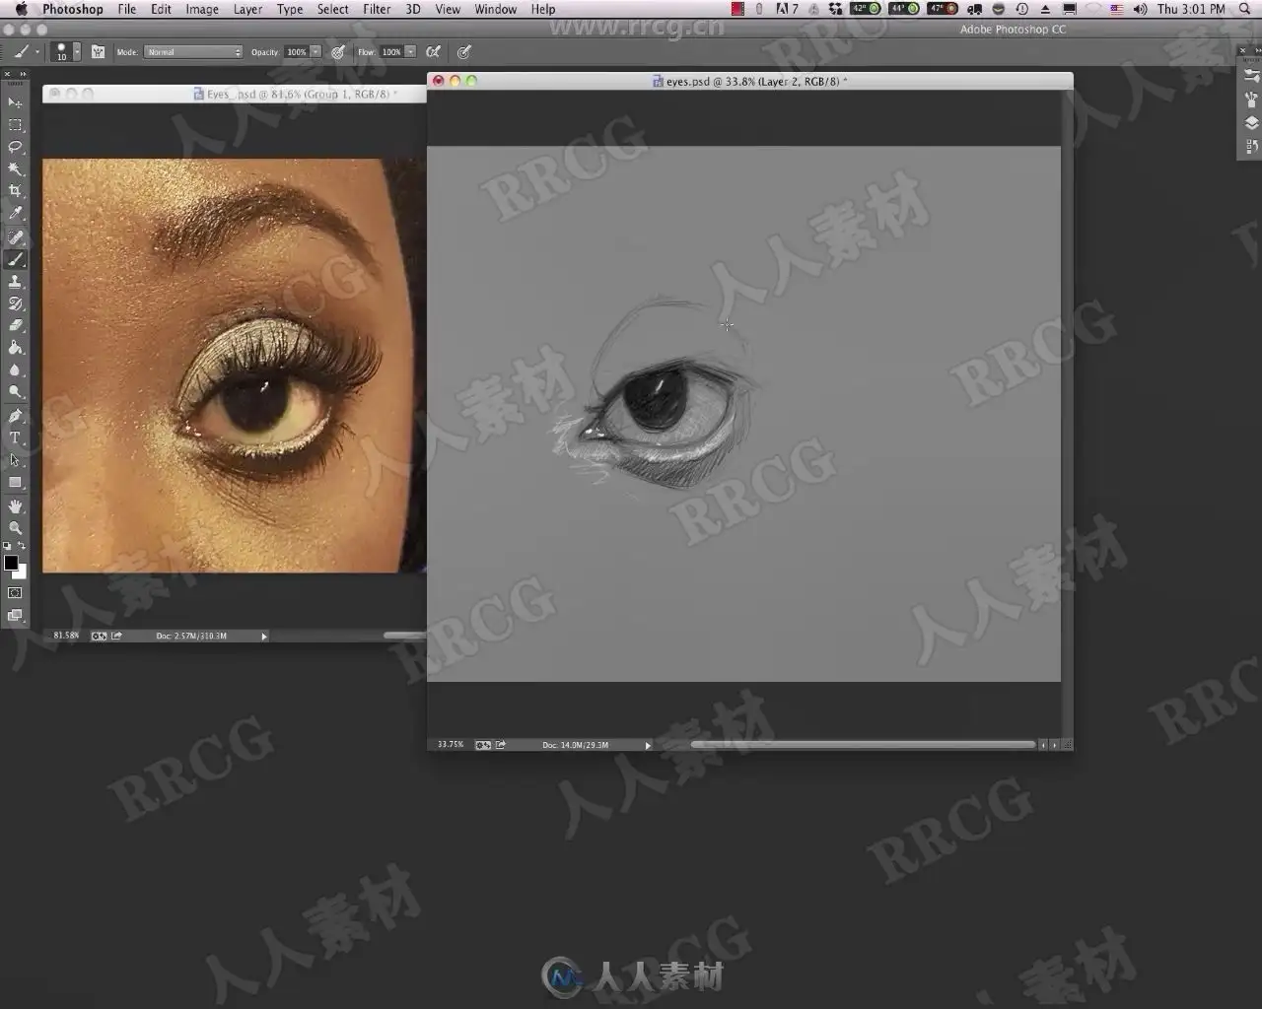Viewport: 1262px width, 1009px height.
Task: Open the Apple menu
Action: coord(21,9)
